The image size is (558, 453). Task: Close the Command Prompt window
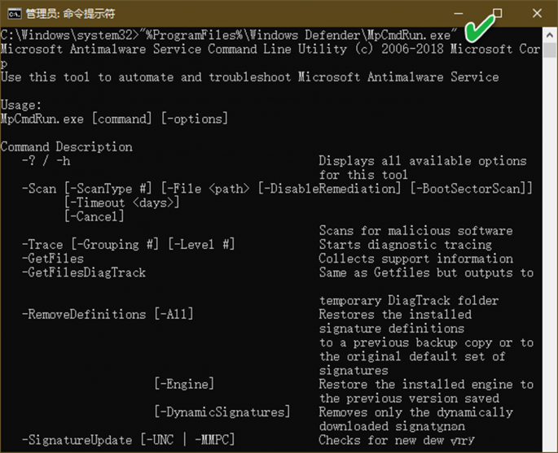tap(537, 13)
